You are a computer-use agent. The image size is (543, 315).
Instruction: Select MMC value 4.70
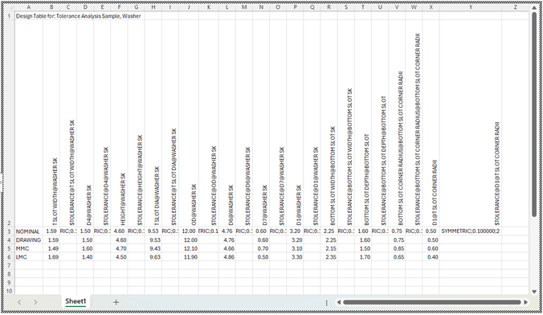point(119,248)
